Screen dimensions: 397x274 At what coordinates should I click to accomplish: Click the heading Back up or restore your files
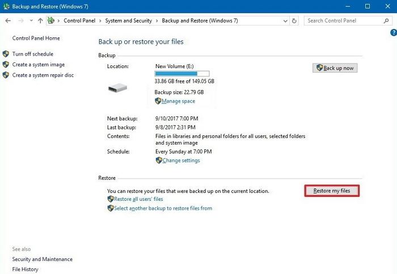pyautogui.click(x=141, y=41)
